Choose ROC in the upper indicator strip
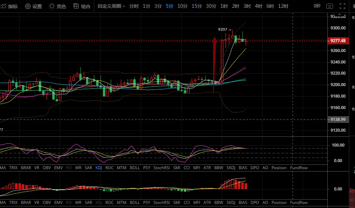Image resolution: width=355 pixels, height=208 pixels. click(x=109, y=168)
